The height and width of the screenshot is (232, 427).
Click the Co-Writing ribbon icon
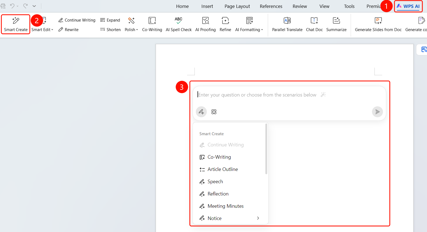(152, 20)
